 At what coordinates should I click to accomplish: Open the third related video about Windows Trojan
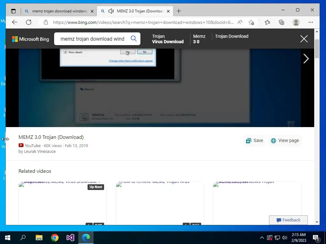(257, 203)
